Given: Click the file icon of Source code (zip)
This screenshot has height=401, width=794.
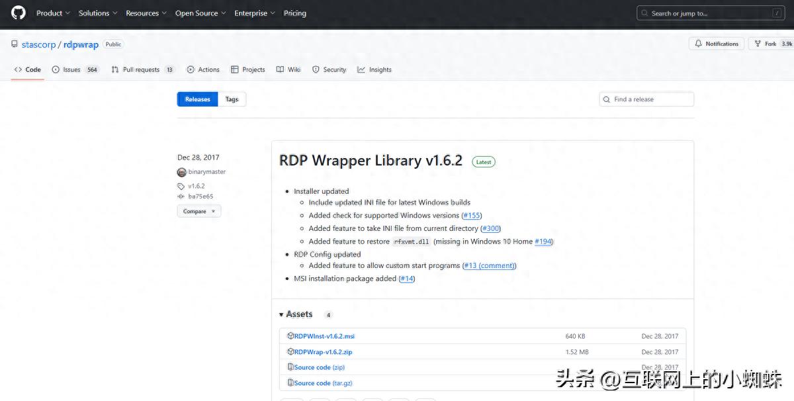Looking at the screenshot, I should click(x=290, y=367).
